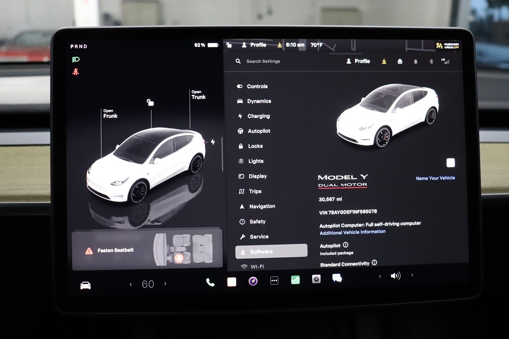Tap the car controls icon at bottom left
The height and width of the screenshot is (339, 509).
pyautogui.click(x=85, y=285)
